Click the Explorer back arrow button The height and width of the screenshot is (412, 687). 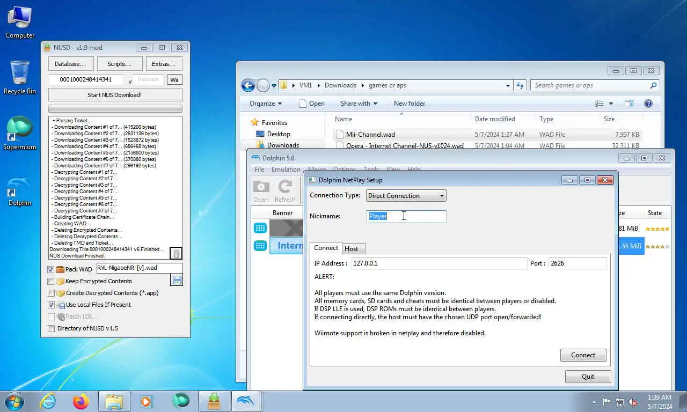point(248,85)
